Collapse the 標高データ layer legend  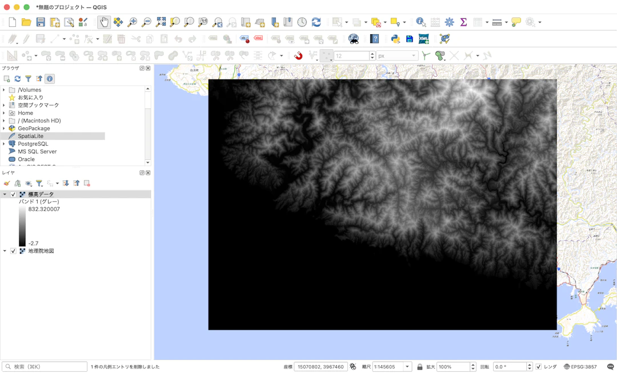click(5, 194)
